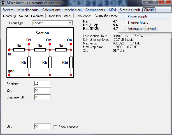Click the S/N at lowest level value

pyautogui.click(x=124, y=40)
